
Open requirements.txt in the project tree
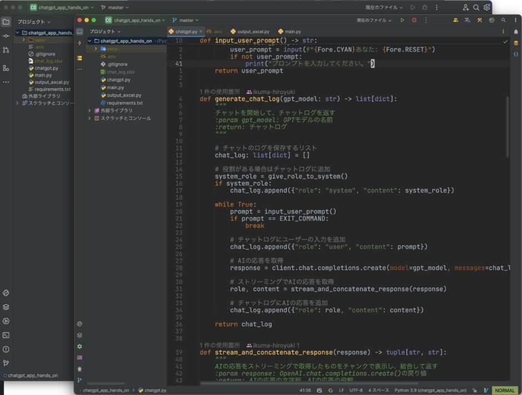click(124, 103)
